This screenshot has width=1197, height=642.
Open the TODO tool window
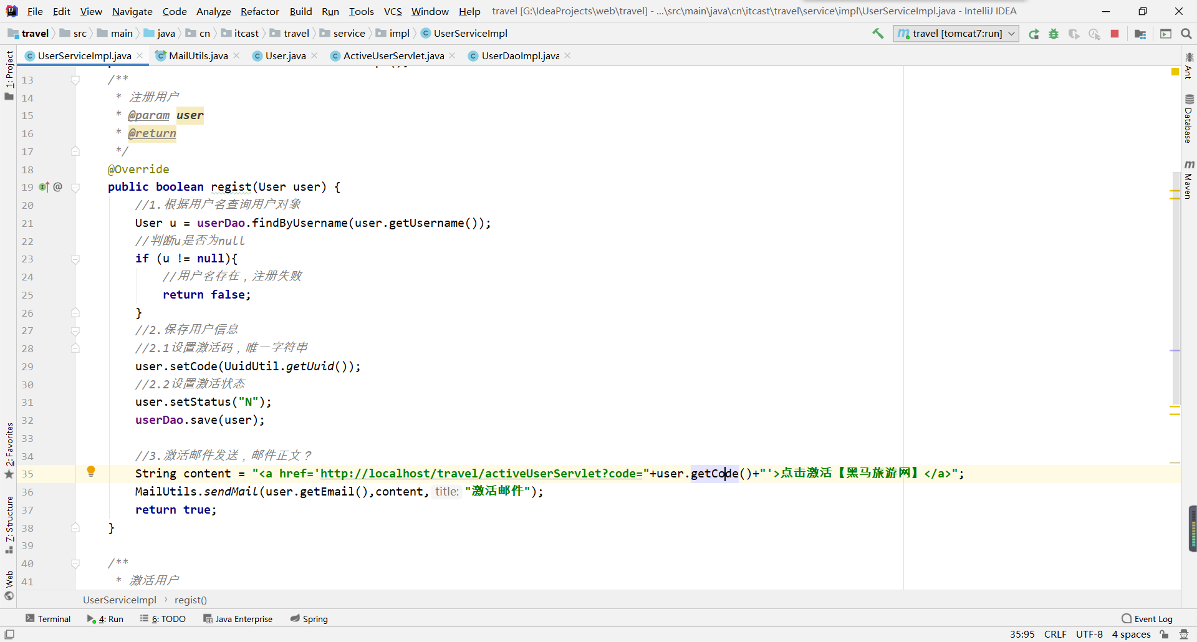coord(163,619)
